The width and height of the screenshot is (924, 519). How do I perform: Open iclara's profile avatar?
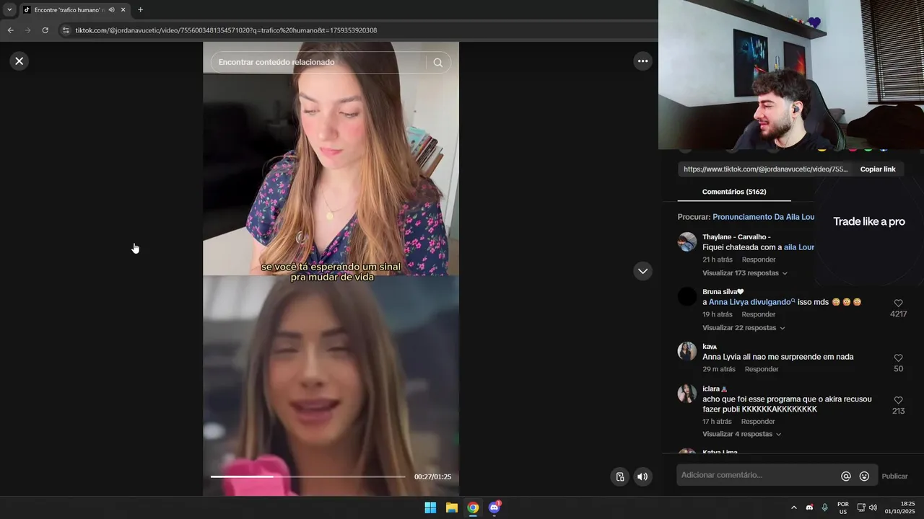point(687,394)
